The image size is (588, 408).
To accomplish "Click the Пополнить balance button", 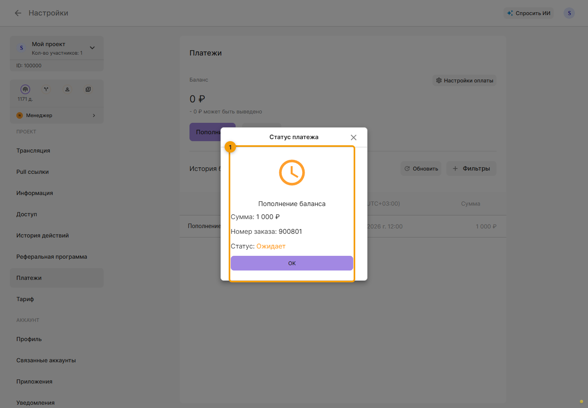I will pos(205,132).
